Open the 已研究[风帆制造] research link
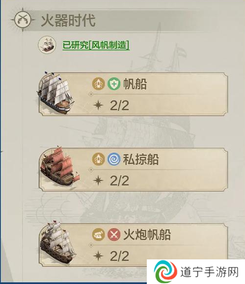Image resolution: width=245 pixels, height=284 pixels. click(96, 45)
